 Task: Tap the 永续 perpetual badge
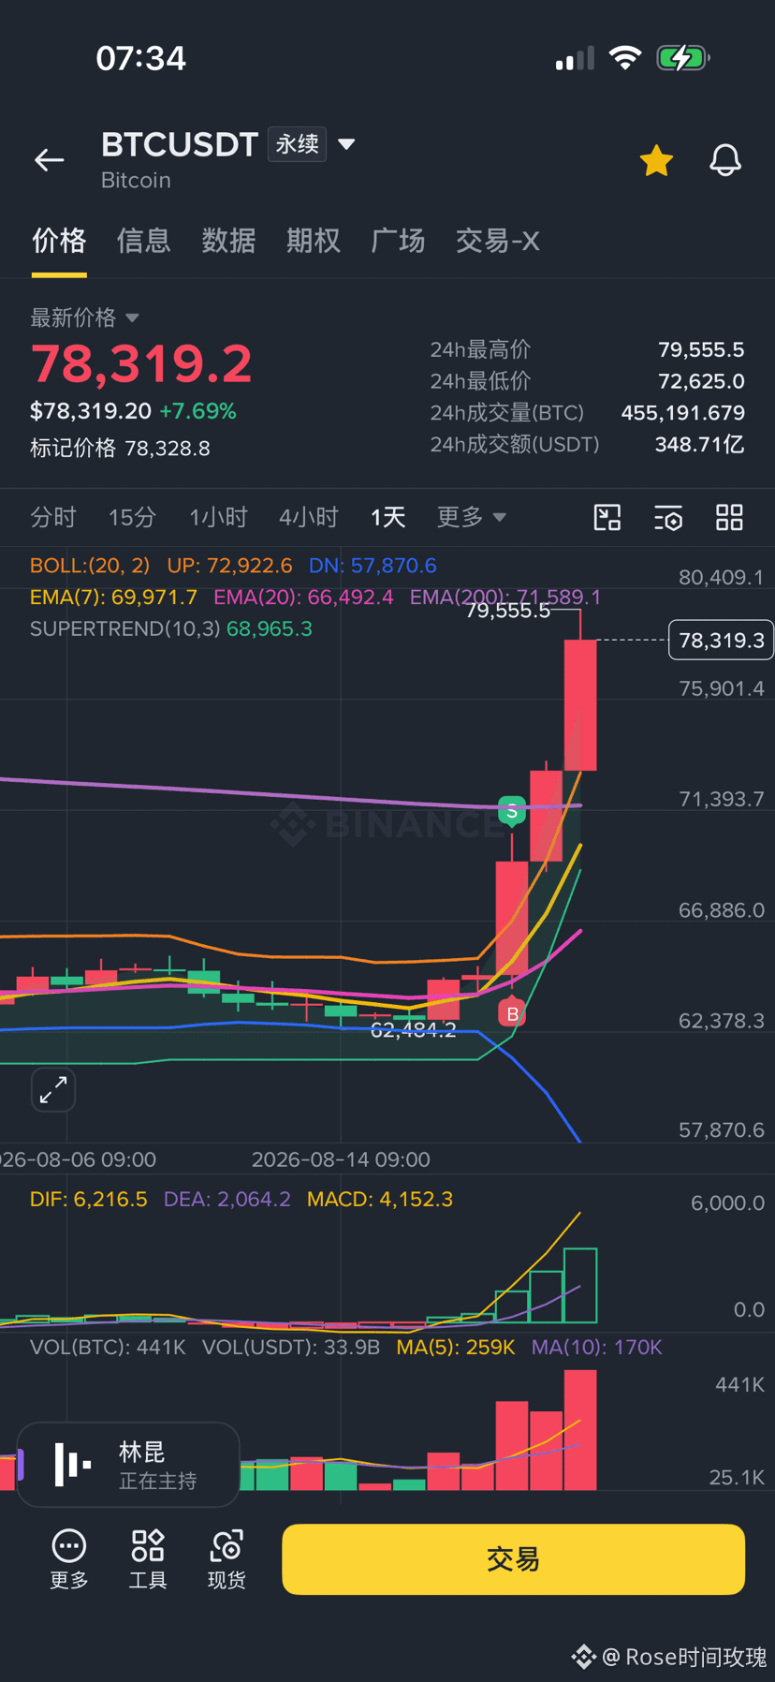coord(298,144)
